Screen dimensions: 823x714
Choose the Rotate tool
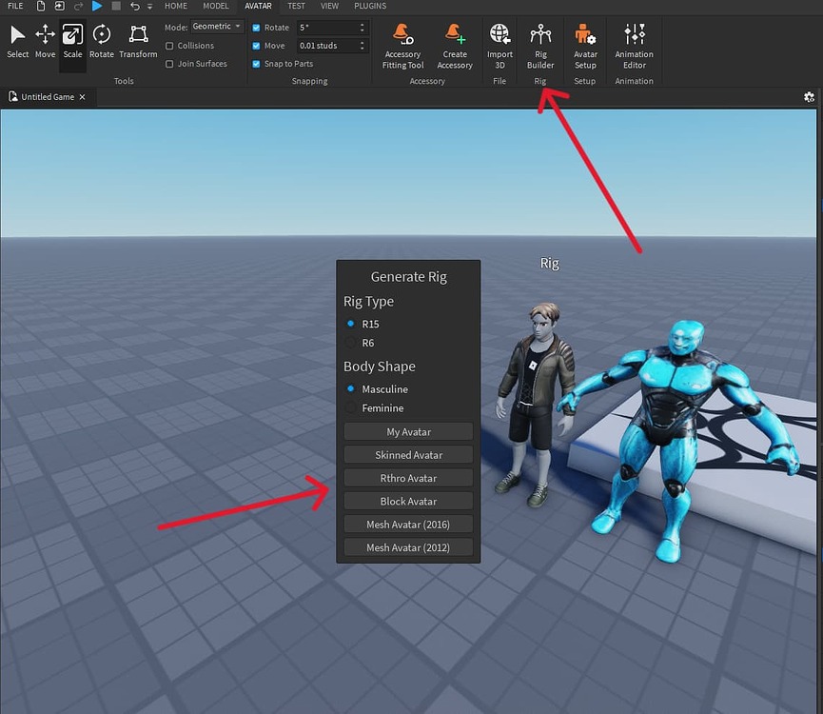[101, 42]
